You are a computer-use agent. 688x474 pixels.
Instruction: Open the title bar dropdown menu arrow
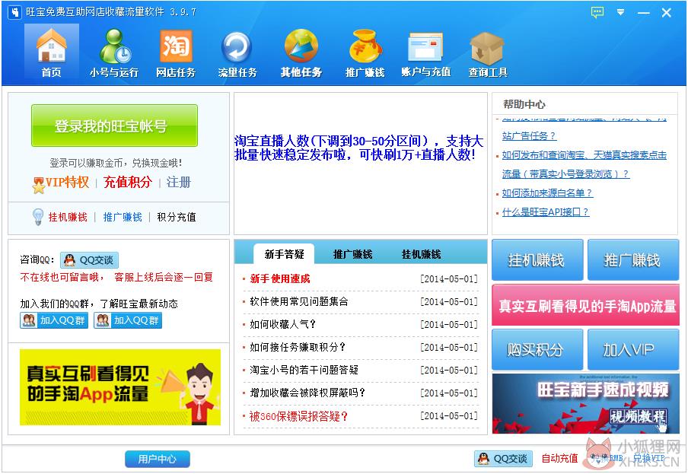point(620,12)
